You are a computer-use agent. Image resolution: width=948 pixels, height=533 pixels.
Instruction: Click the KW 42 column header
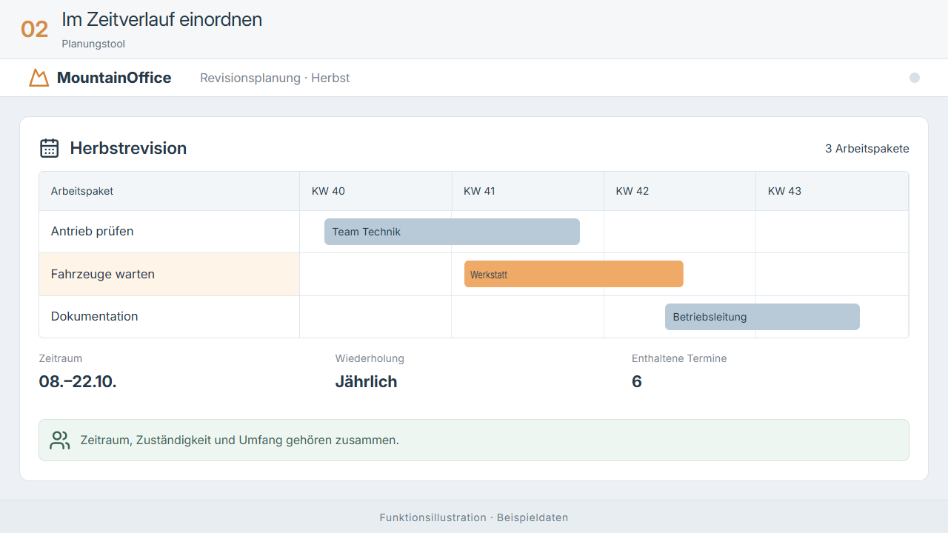(680, 191)
